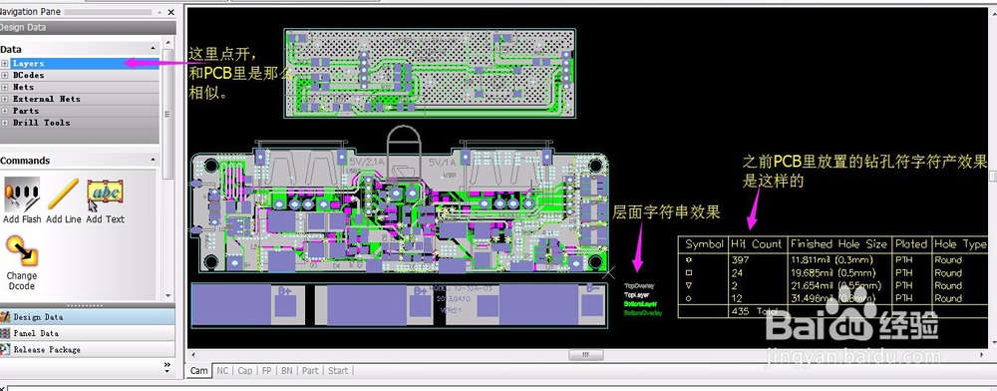The height and width of the screenshot is (391, 997).
Task: Expand the DCodes tree node
Action: point(4,76)
